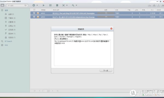The height and width of the screenshot is (98, 164).
Task: Open The Last King task name link
Action: (74, 13)
